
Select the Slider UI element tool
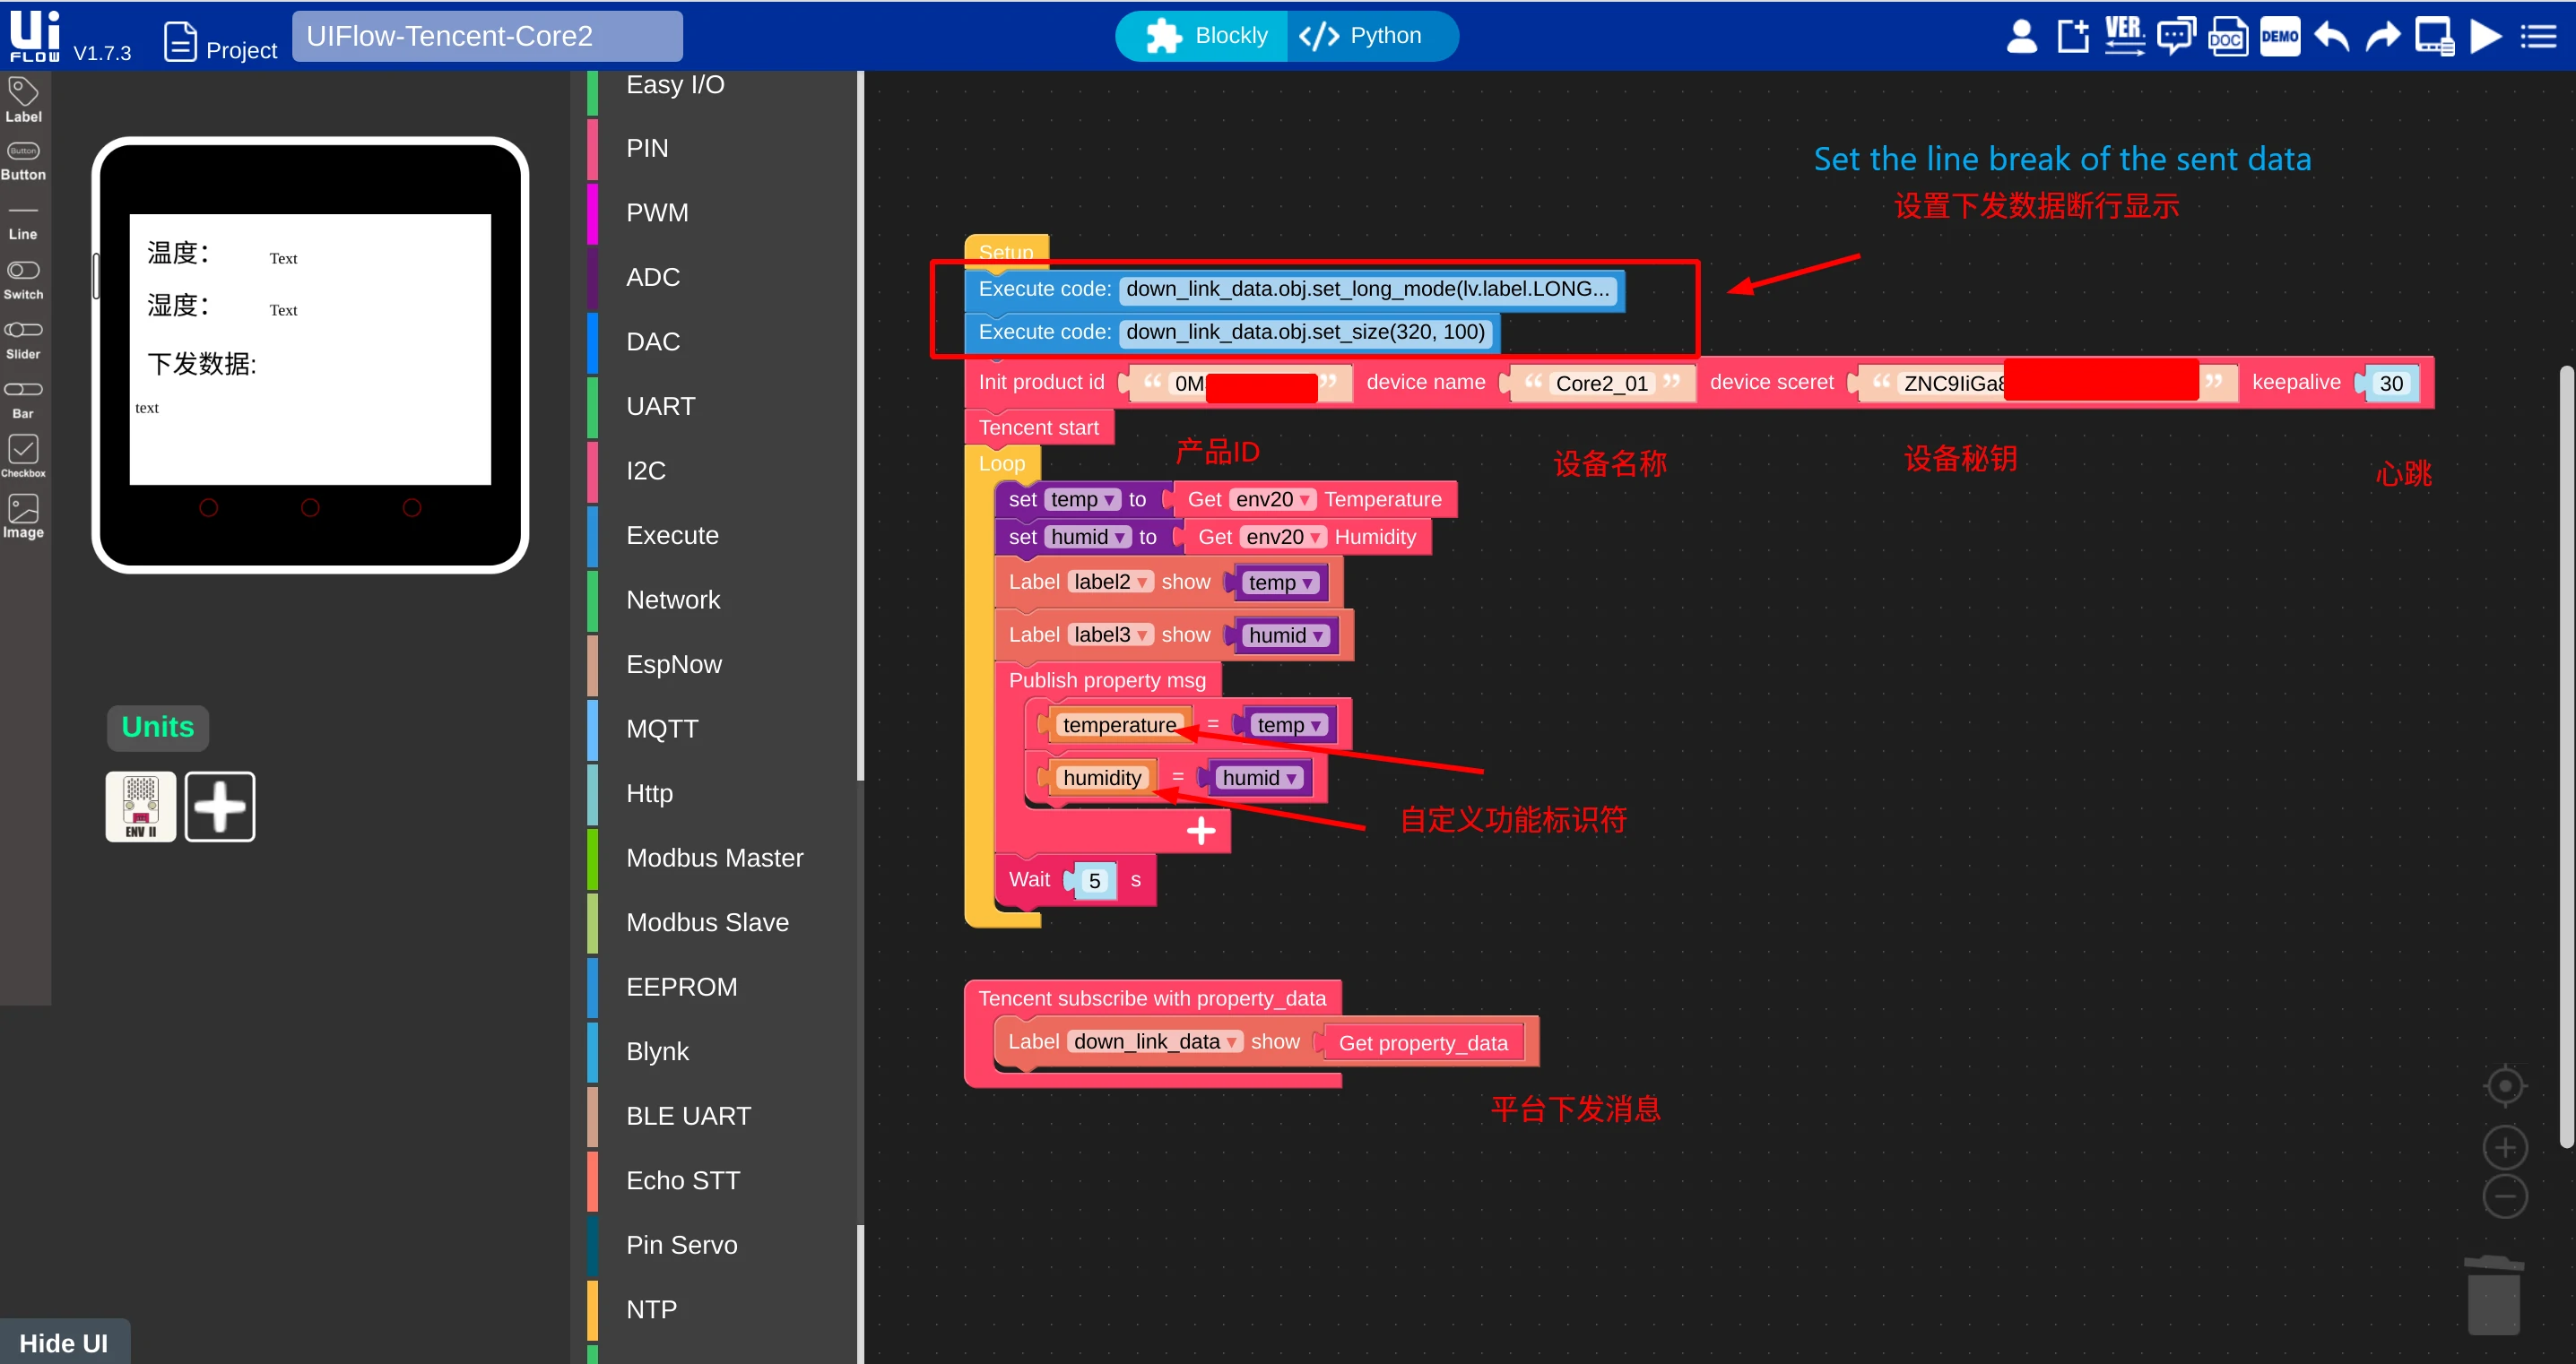(23, 340)
